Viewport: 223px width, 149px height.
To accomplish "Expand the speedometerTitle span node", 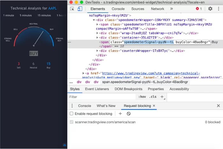I will [97, 25].
